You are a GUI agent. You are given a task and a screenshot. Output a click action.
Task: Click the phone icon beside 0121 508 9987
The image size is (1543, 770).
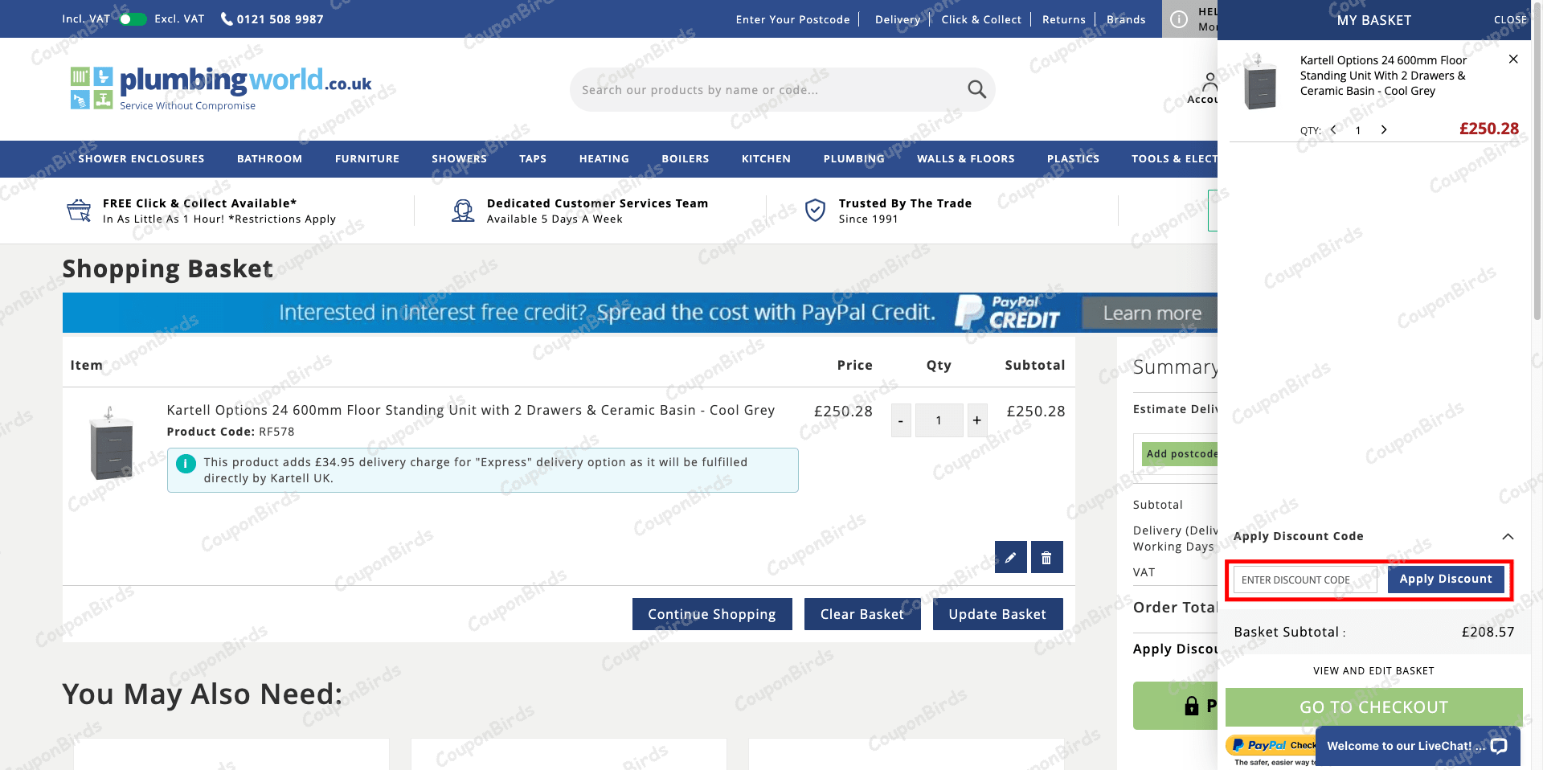[225, 18]
